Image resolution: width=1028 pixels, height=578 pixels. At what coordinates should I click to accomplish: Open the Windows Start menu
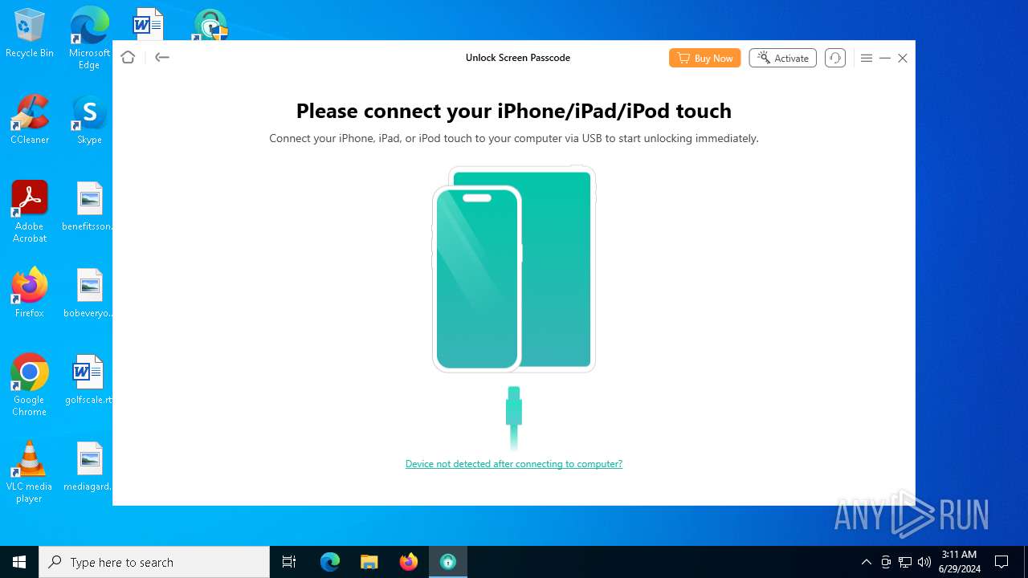coord(19,562)
